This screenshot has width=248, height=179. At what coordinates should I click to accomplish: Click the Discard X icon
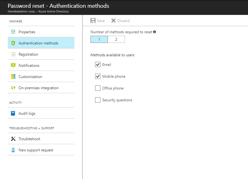tap(113, 21)
